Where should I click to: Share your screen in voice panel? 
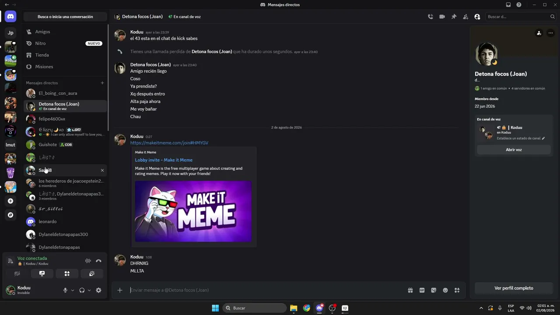42,273
